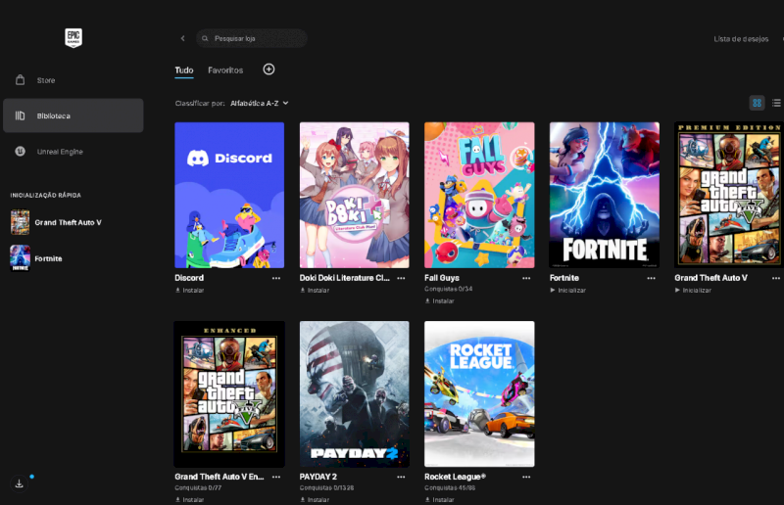Click the Store shopping bag icon

tap(20, 80)
